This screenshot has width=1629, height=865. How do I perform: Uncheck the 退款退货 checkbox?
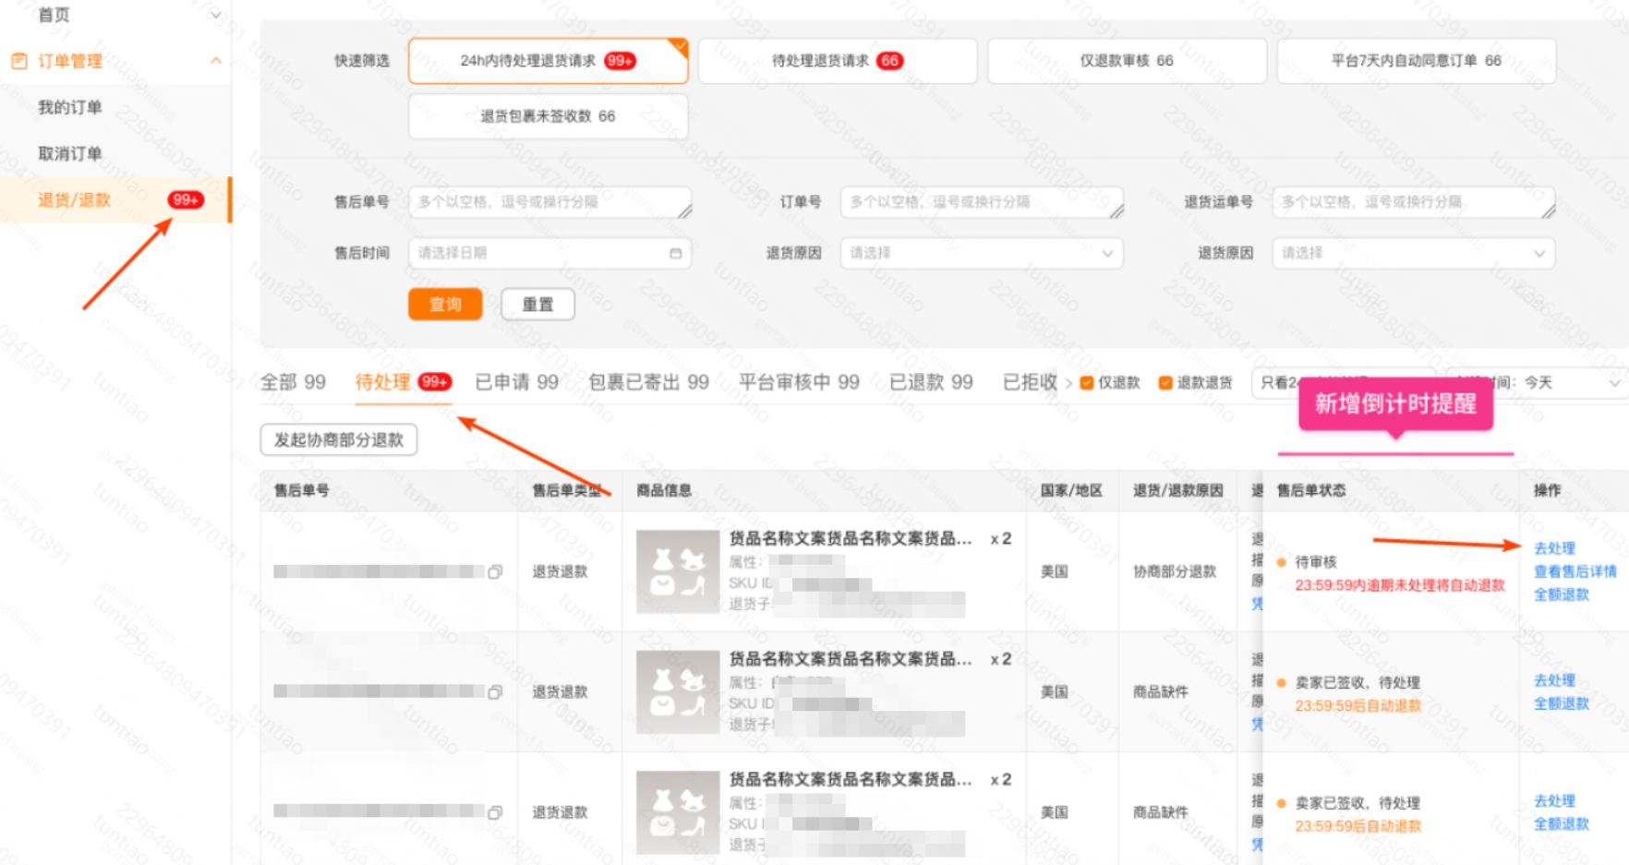1165,382
